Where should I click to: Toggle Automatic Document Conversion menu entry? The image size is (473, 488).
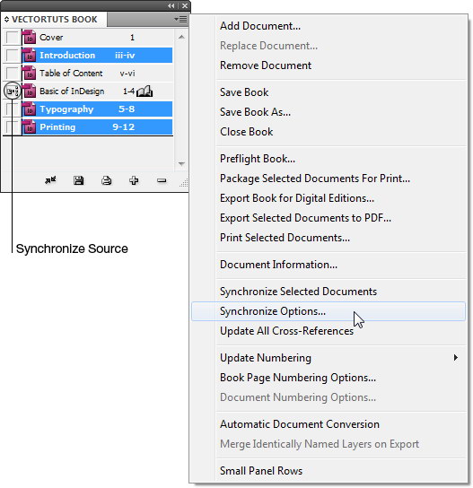point(328,424)
